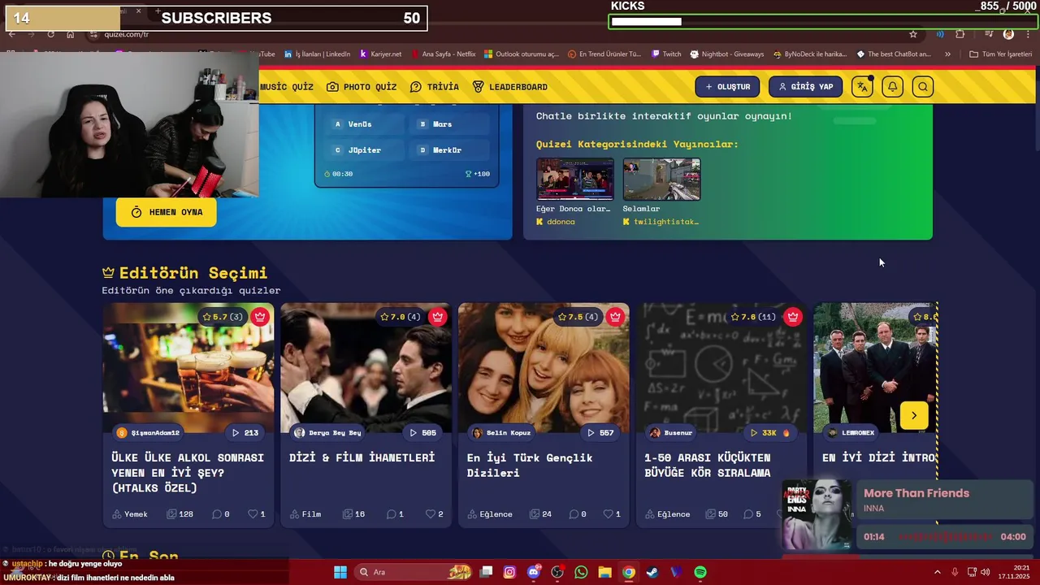The height and width of the screenshot is (585, 1040).
Task: Select answer D Merkür
Action: (x=450, y=150)
